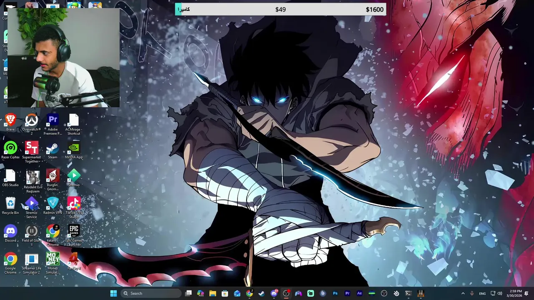Change the ENG input language
534x300 pixels.
pos(482,293)
